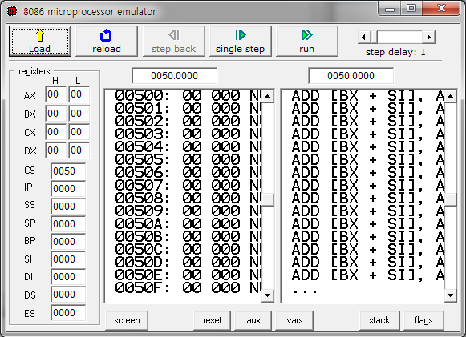The width and height of the screenshot is (466, 337).
Task: Open the aux menu button
Action: pyautogui.click(x=253, y=320)
